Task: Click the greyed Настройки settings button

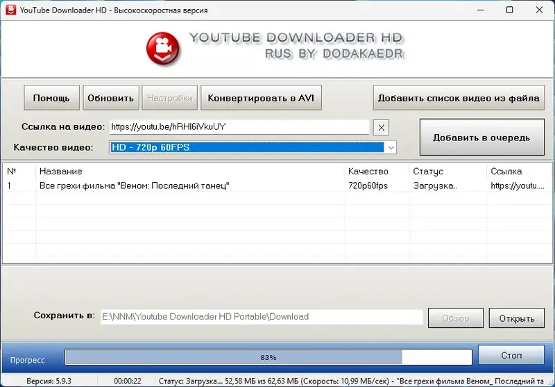Action: (x=169, y=98)
